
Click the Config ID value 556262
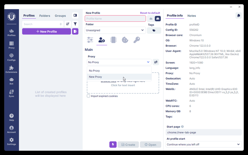(x=194, y=30)
